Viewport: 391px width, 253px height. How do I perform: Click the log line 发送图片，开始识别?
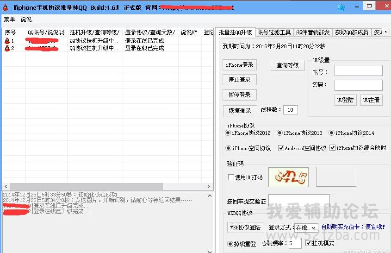tap(98, 200)
